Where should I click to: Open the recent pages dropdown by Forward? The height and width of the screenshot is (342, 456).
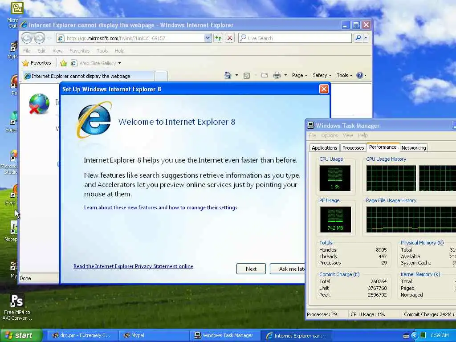(x=49, y=38)
